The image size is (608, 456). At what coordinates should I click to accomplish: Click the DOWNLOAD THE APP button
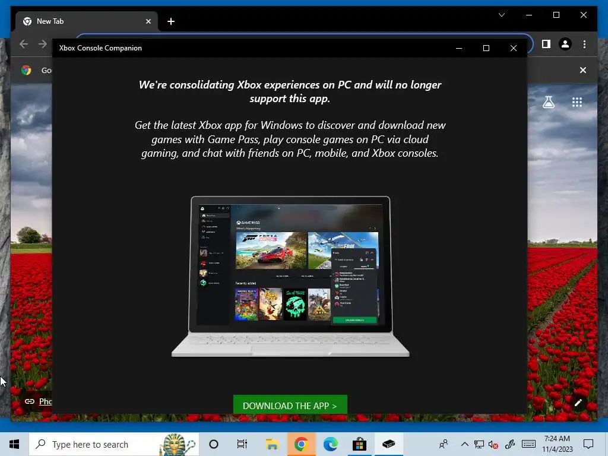tap(290, 405)
